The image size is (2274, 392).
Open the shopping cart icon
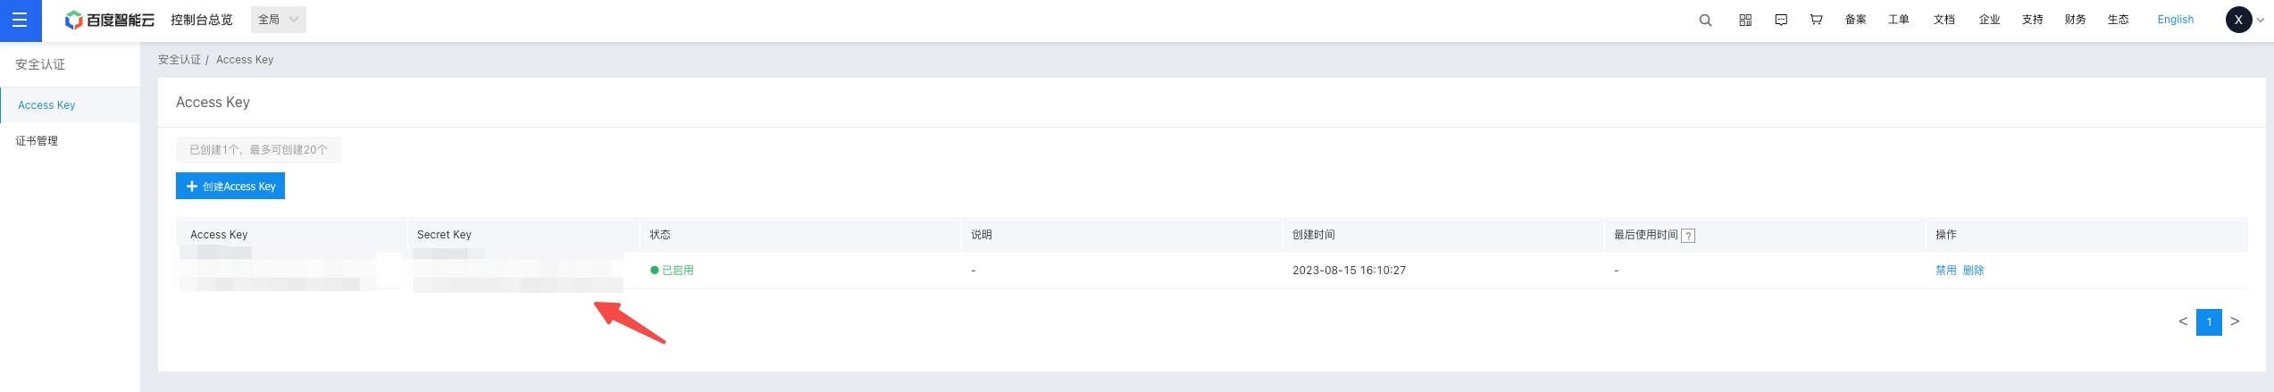point(1816,20)
